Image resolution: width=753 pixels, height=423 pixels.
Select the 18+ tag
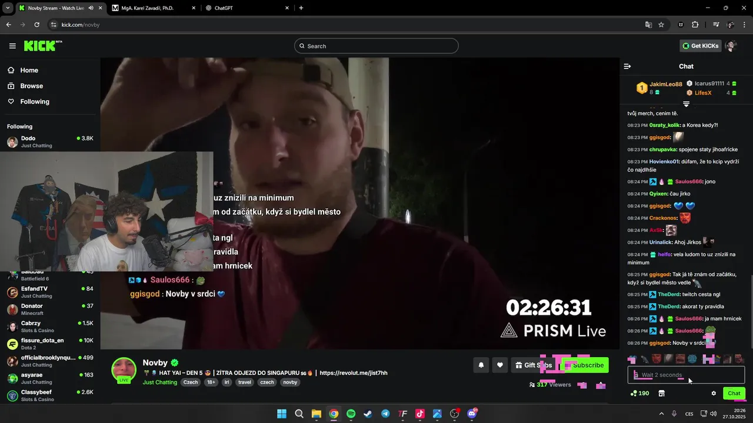(211, 382)
